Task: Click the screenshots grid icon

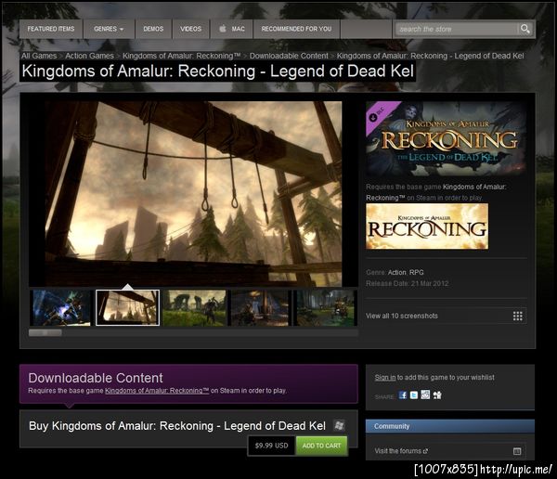Action: tap(518, 316)
